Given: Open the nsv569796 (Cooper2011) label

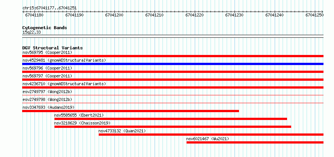Looking at the screenshot, I should point(47,68).
